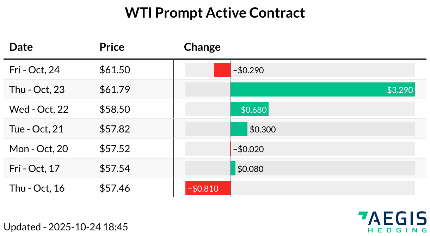Click the −$0.020 change label

[248, 149]
